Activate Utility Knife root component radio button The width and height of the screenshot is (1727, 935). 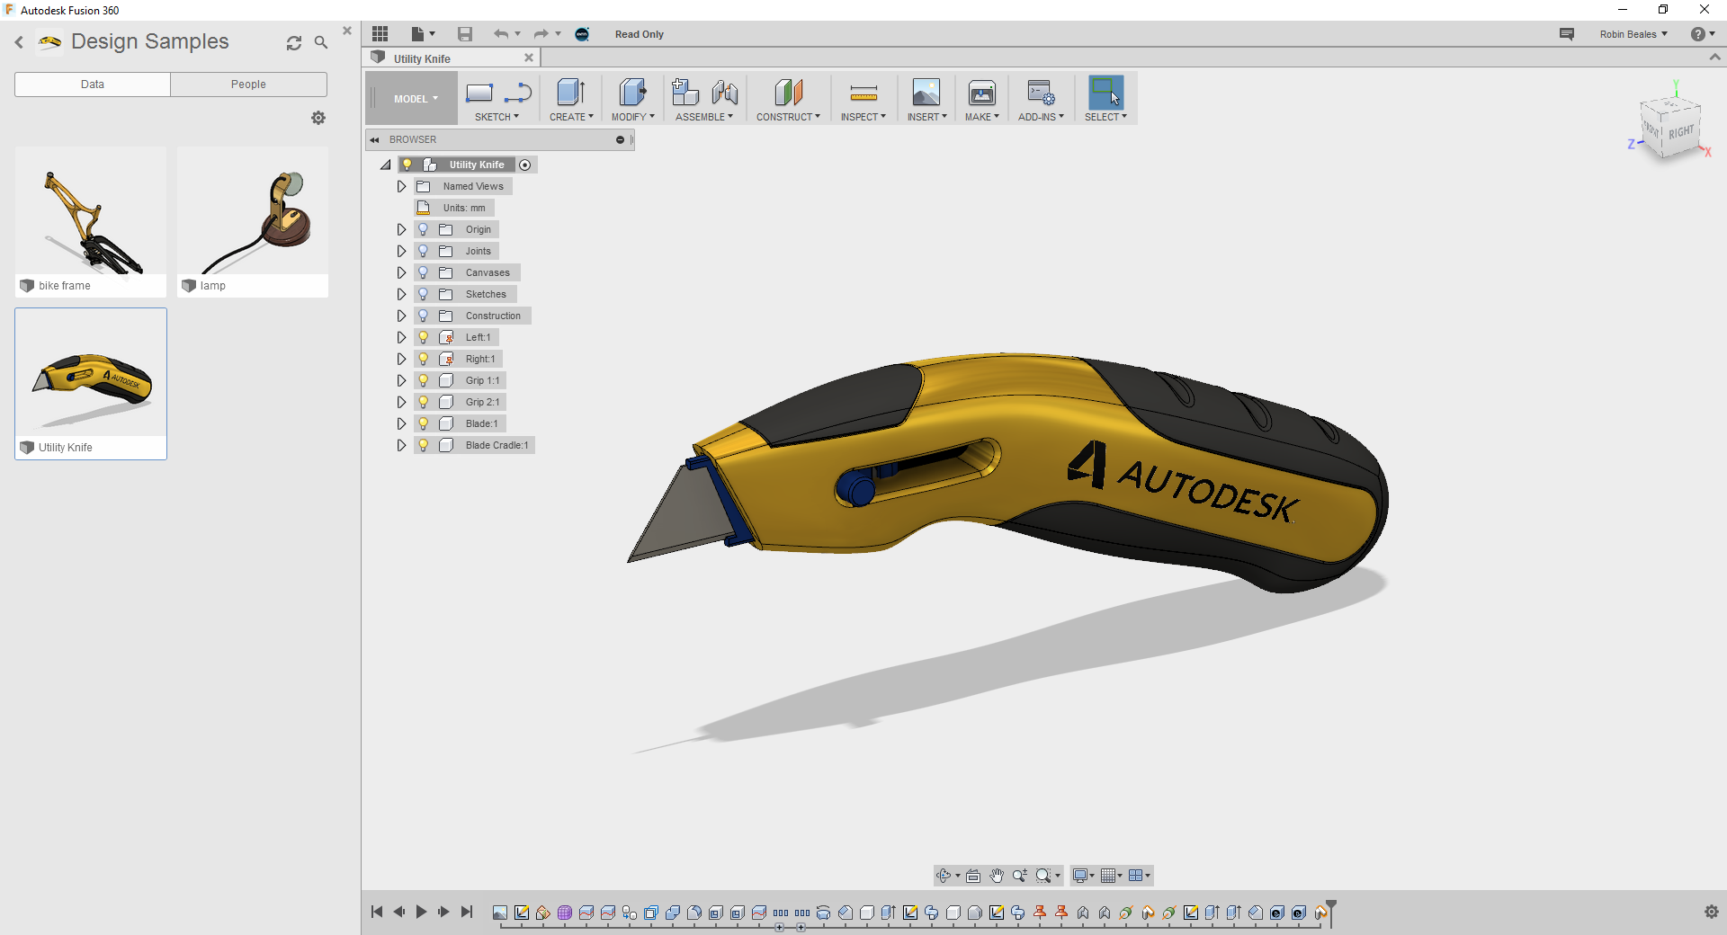(525, 165)
